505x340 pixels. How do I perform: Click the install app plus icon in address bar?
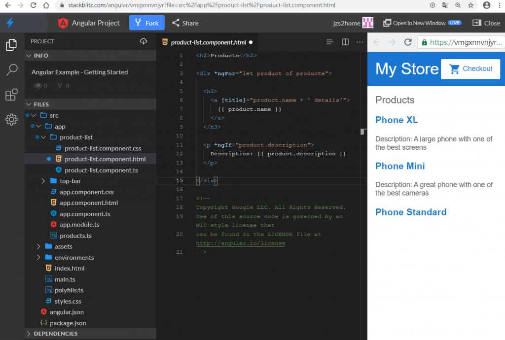pos(433,5)
